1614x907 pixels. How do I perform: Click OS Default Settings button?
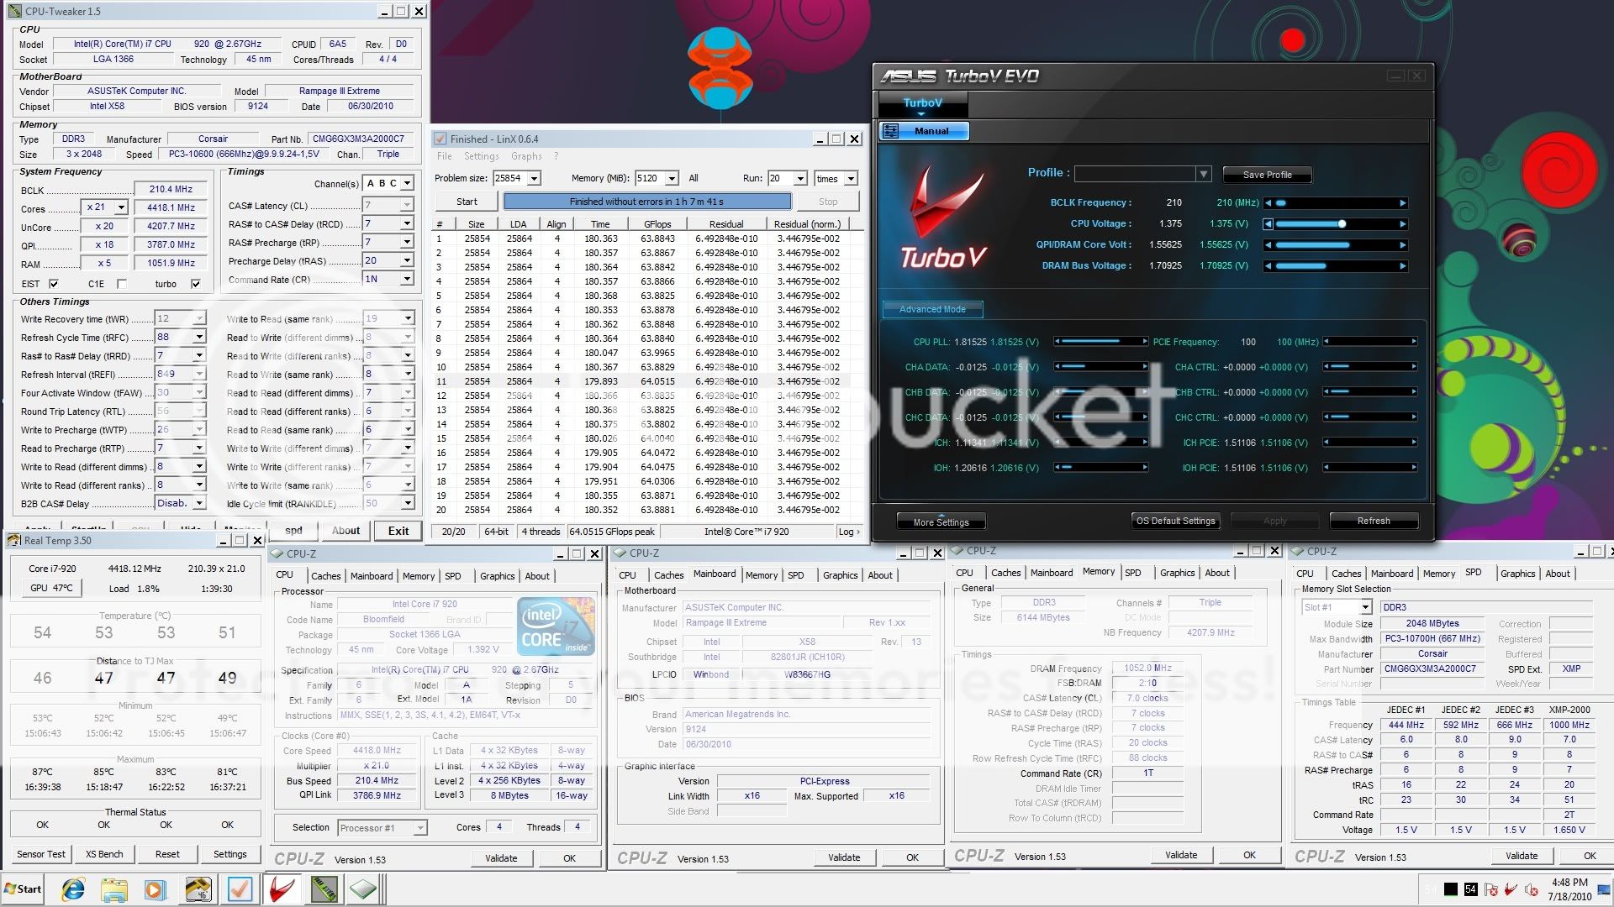tap(1175, 522)
